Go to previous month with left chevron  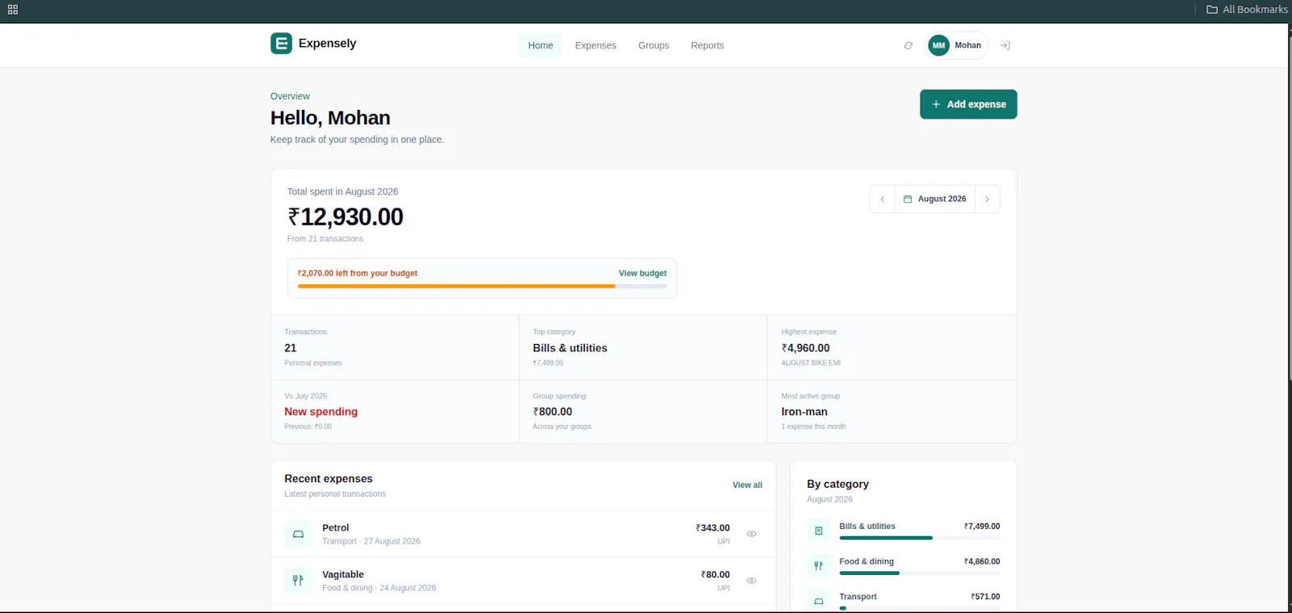(883, 199)
